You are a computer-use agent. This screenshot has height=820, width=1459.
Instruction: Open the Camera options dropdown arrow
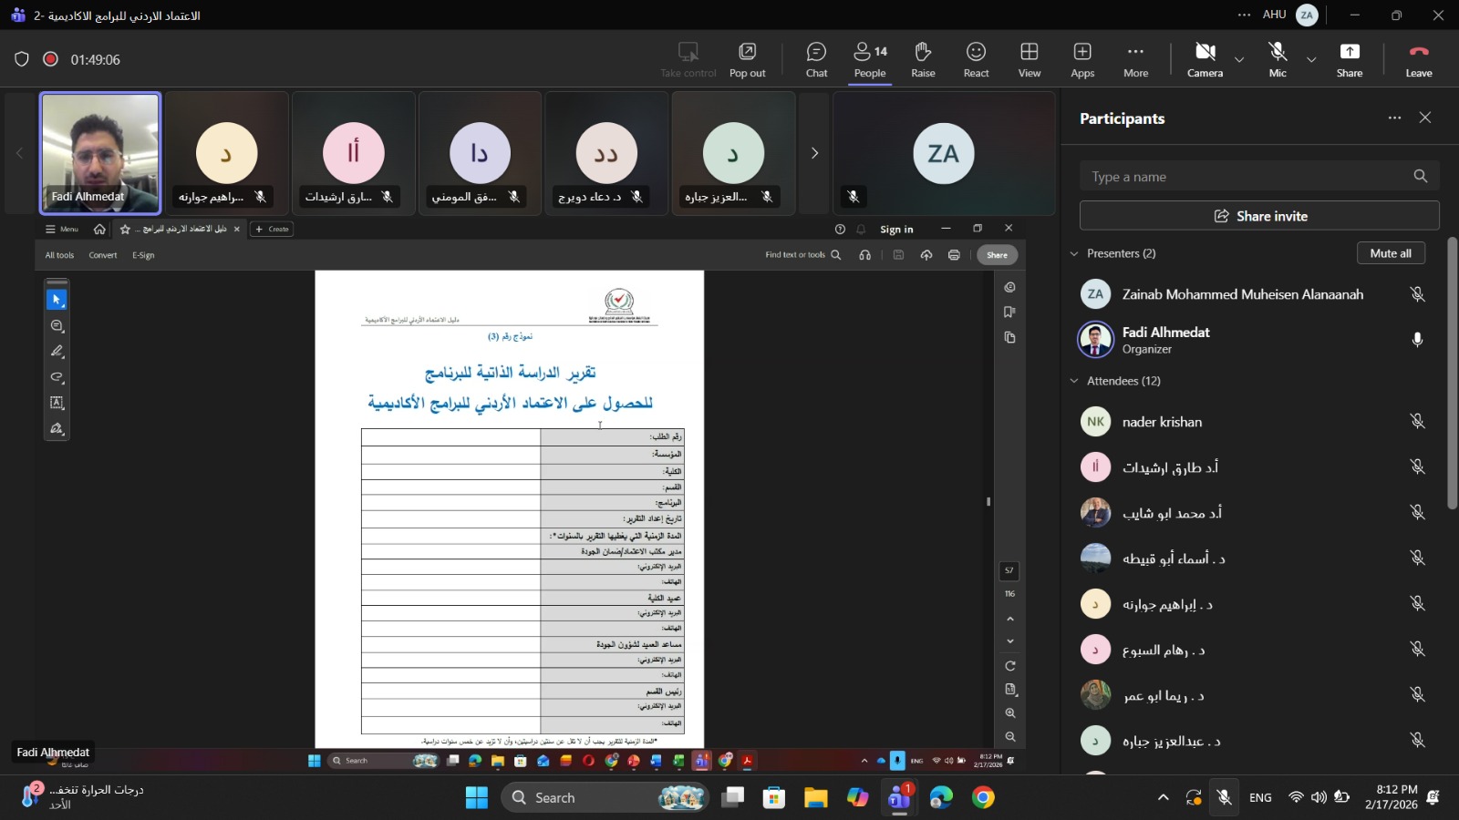click(1239, 60)
